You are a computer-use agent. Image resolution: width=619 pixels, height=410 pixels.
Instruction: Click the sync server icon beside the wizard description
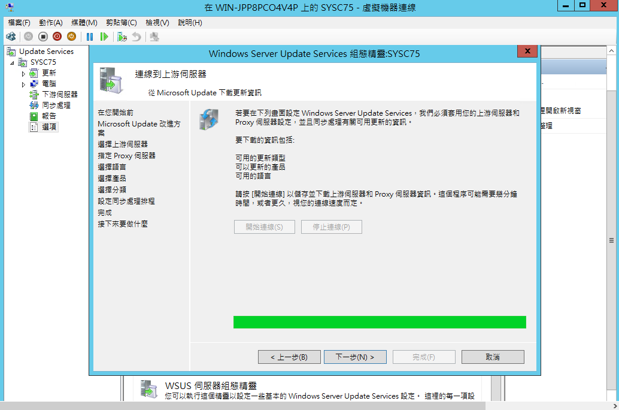[x=209, y=119]
